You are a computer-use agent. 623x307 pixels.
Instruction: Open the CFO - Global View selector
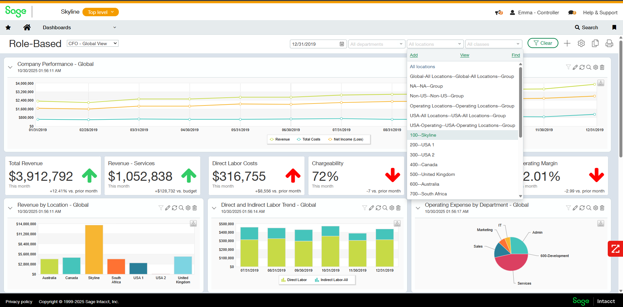(93, 43)
